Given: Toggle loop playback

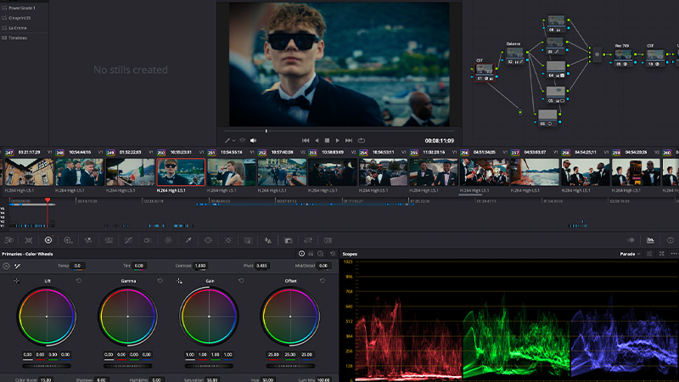Looking at the screenshot, I should coord(362,140).
